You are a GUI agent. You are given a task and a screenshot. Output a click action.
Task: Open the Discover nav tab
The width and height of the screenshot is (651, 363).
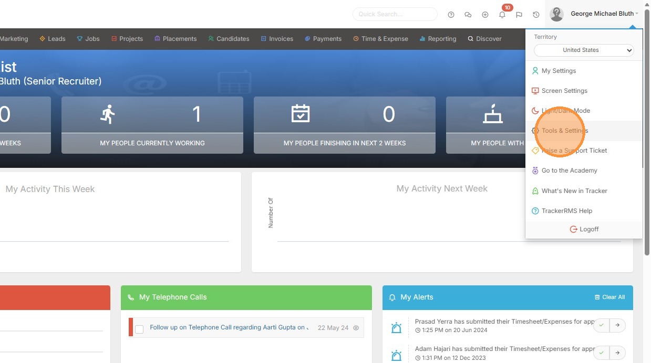[x=484, y=39]
